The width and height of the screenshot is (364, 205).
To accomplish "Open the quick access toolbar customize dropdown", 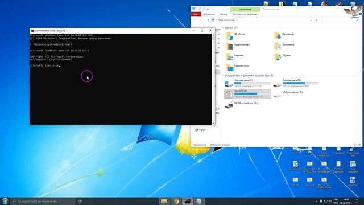I will [208, 9].
